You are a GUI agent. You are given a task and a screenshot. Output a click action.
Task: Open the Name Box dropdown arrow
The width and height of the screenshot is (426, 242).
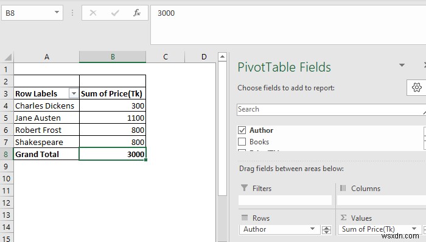(x=57, y=13)
